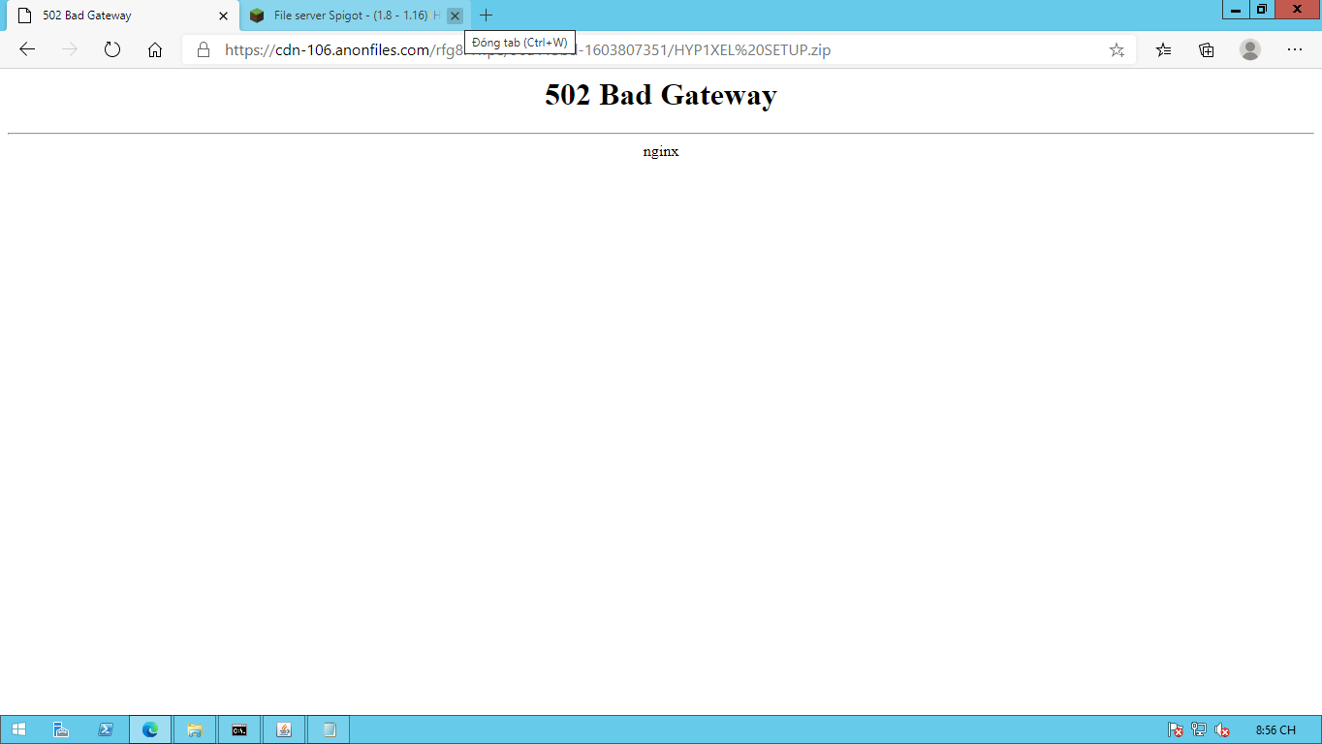Screen dimensions: 1322x744
Task: Open the Favorites list
Action: [1164, 49]
